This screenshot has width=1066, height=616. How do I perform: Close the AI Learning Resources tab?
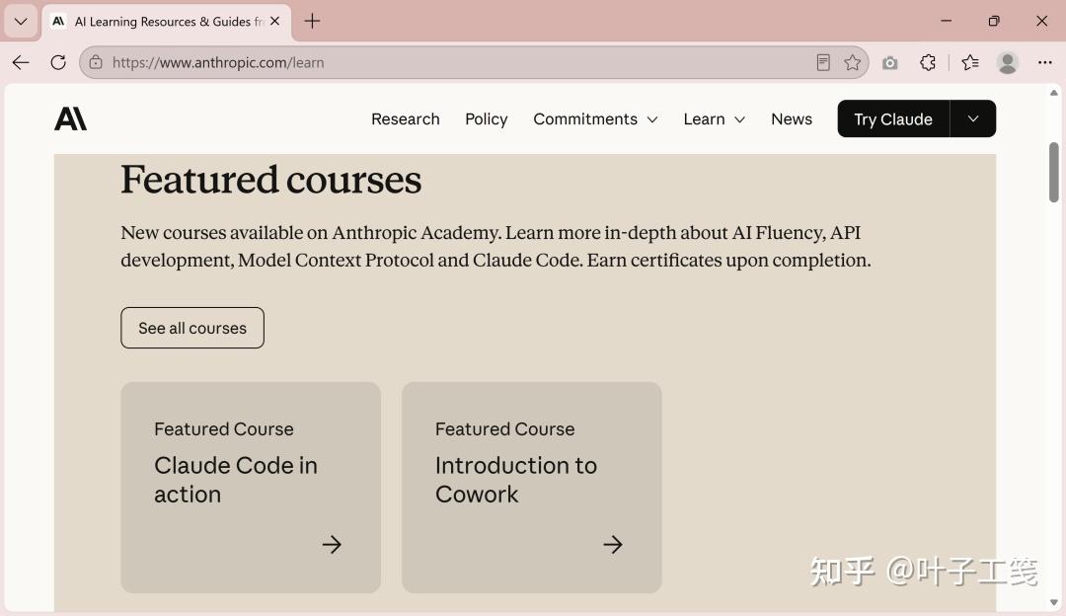click(x=274, y=21)
